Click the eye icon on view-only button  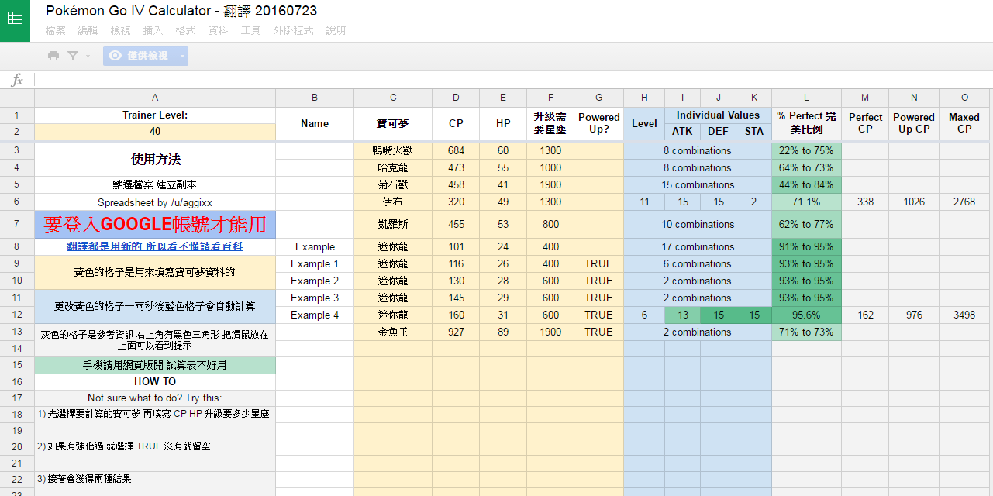point(116,56)
